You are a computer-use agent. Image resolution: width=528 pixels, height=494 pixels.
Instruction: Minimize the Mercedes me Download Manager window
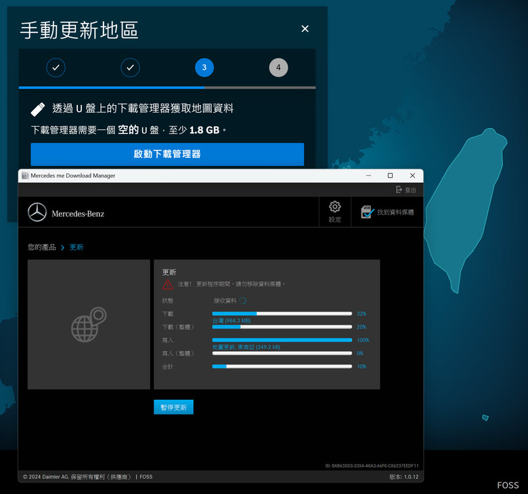coord(369,176)
